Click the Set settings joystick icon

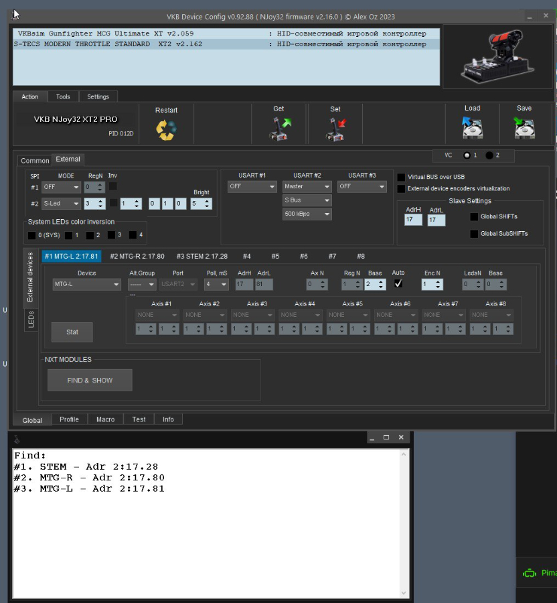click(x=335, y=129)
